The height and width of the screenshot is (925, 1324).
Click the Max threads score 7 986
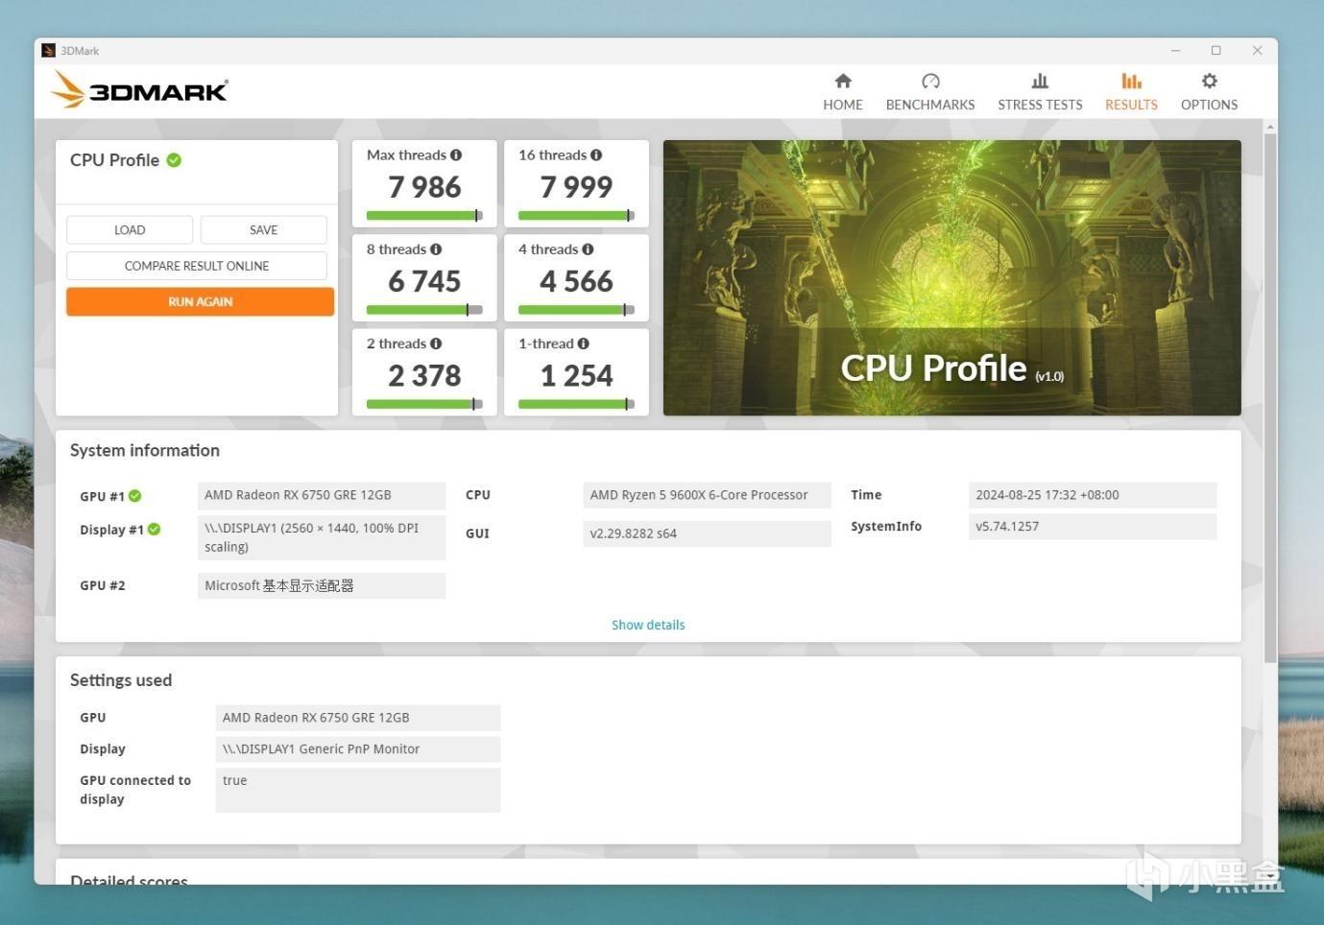click(x=424, y=187)
